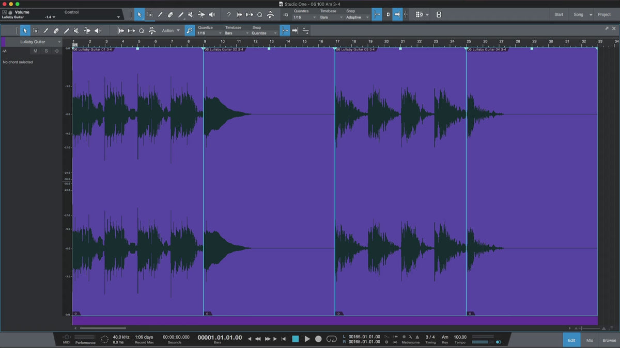The image size is (620, 348).
Task: Go to the Start page
Action: point(559,14)
